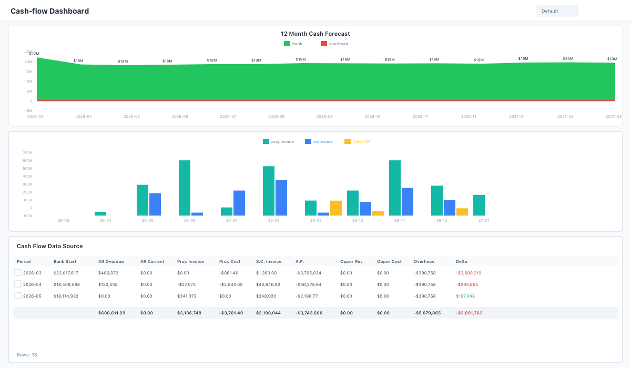Click the Bank Start column header

click(x=66, y=261)
